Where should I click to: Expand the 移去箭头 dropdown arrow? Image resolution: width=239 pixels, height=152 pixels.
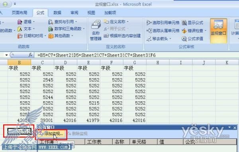(170, 39)
